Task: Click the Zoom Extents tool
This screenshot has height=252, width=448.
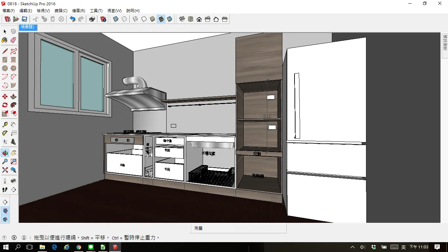Action: [5, 170]
